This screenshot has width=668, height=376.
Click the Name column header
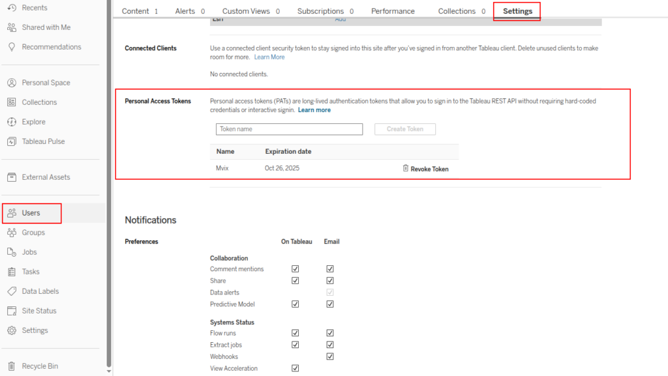tap(225, 151)
